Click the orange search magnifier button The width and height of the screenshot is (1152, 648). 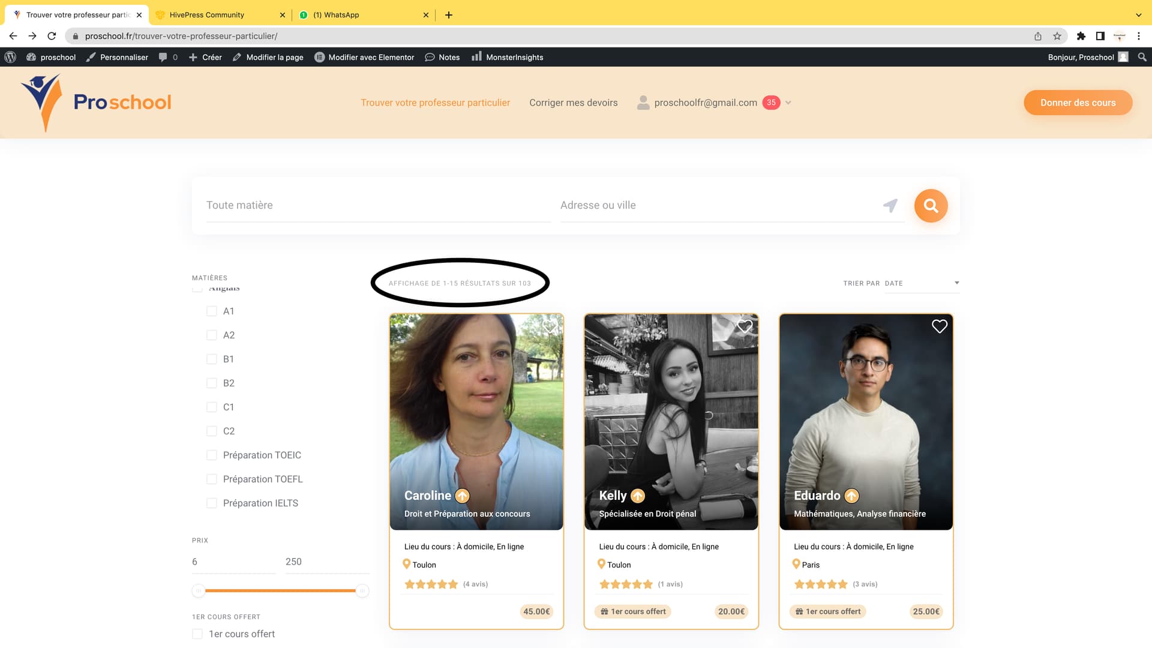[931, 206]
